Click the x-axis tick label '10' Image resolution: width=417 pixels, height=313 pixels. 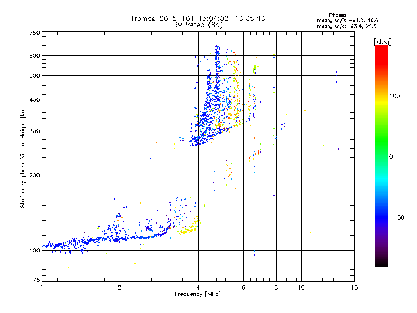click(x=301, y=287)
